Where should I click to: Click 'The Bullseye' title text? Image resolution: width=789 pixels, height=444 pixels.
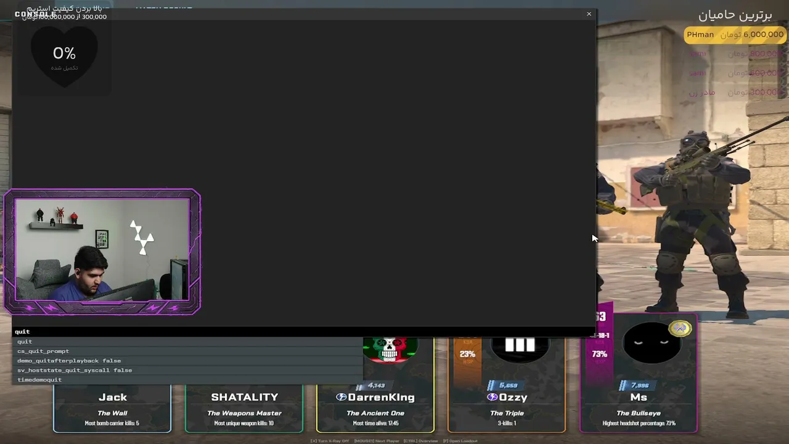tap(639, 413)
